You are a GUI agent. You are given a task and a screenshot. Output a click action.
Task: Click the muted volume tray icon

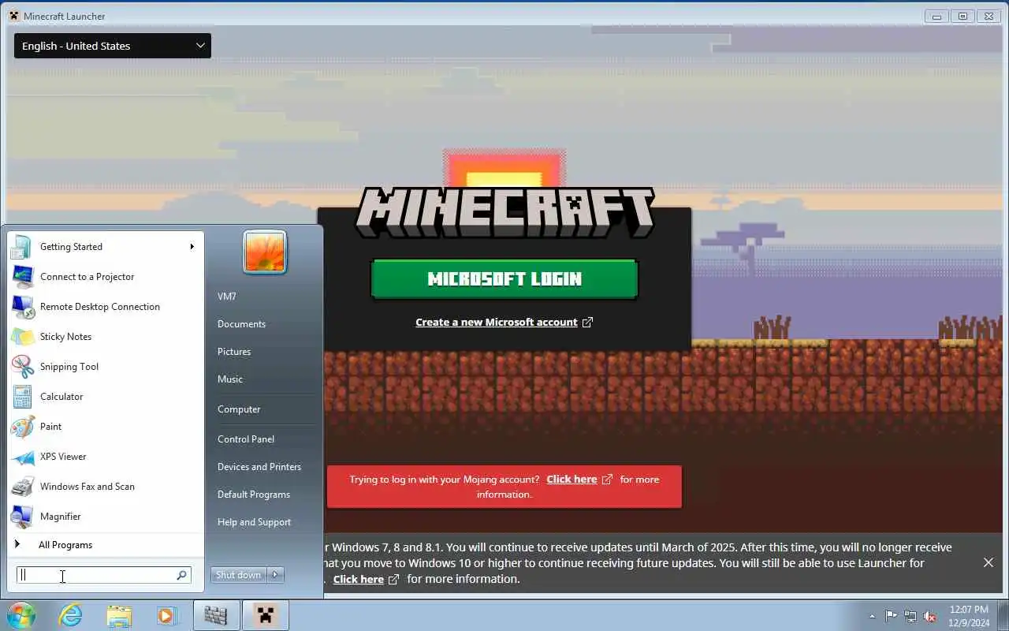(x=930, y=616)
